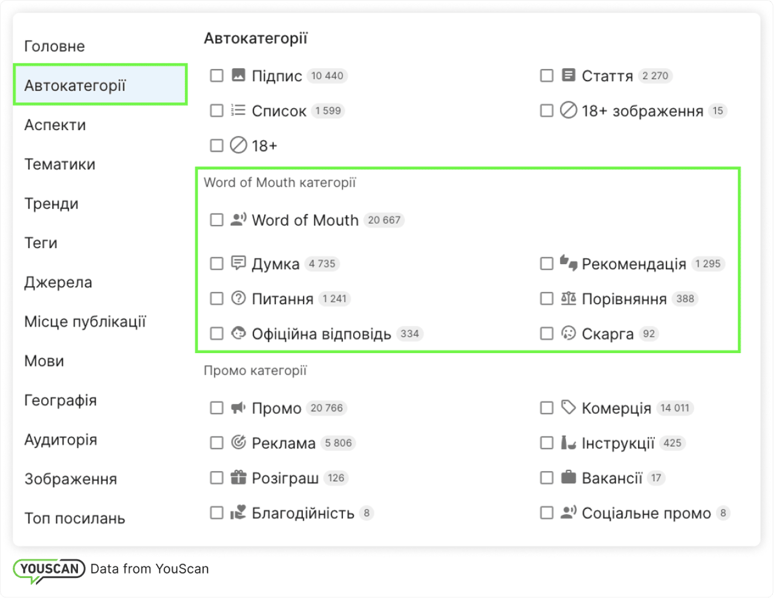Viewport: 774px width, 598px height.
Task: Click the Думка count badge 4 735
Action: pos(322,264)
